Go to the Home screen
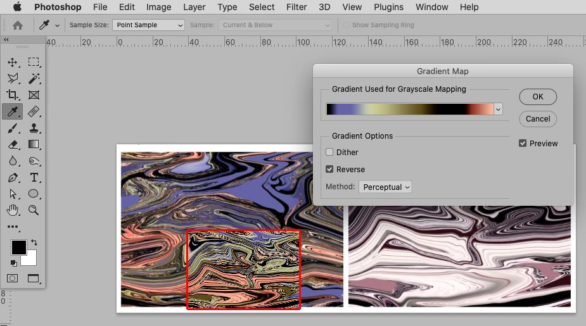586x326 pixels. 18,25
